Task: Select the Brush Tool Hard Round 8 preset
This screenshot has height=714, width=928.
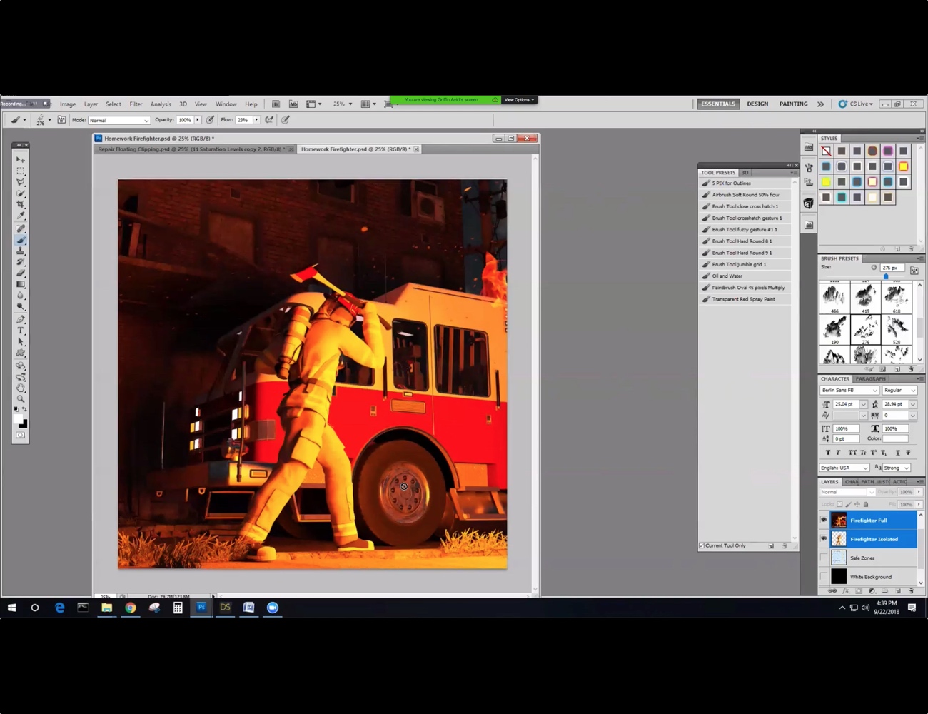Action: point(742,241)
